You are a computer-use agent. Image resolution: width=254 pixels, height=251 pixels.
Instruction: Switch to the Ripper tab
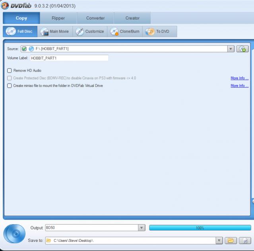58,18
